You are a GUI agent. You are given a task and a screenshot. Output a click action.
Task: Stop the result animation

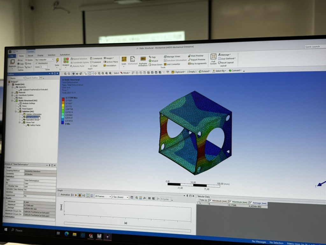click(x=80, y=195)
